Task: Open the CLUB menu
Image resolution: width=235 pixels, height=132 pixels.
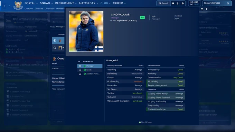Action: (x=104, y=3)
